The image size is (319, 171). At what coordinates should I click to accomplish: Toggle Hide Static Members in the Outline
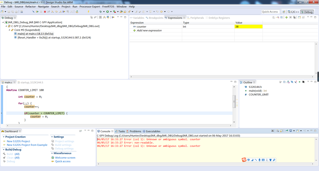coord(296,82)
